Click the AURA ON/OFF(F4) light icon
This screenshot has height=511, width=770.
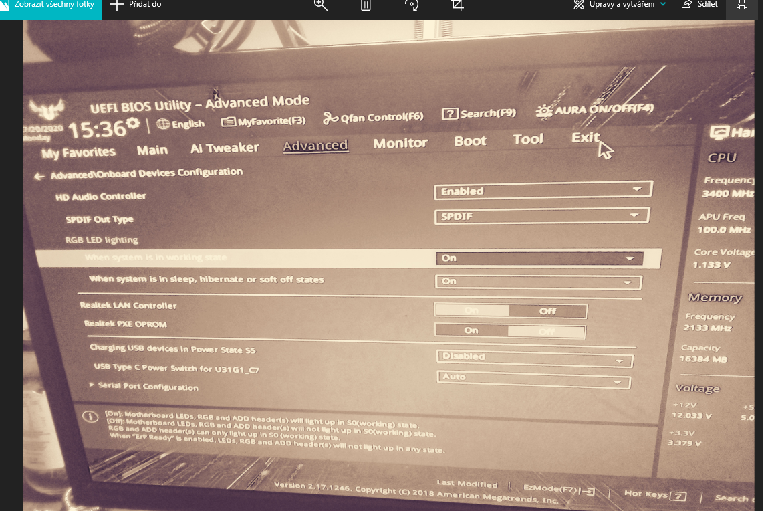click(x=544, y=111)
